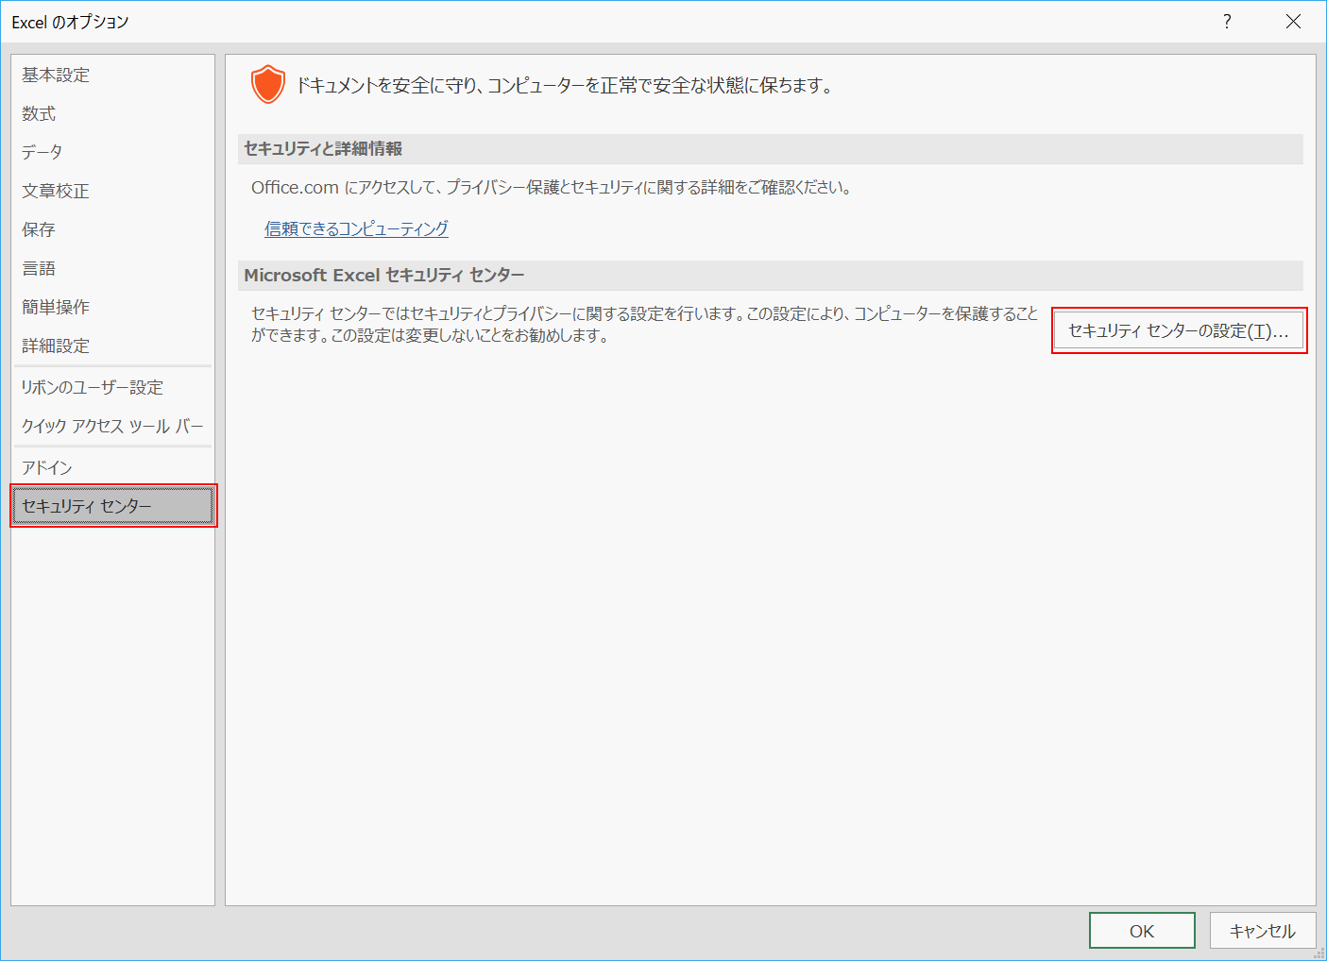The width and height of the screenshot is (1327, 961).
Task: Select 基本設定 in the sidebar
Action: 54,75
